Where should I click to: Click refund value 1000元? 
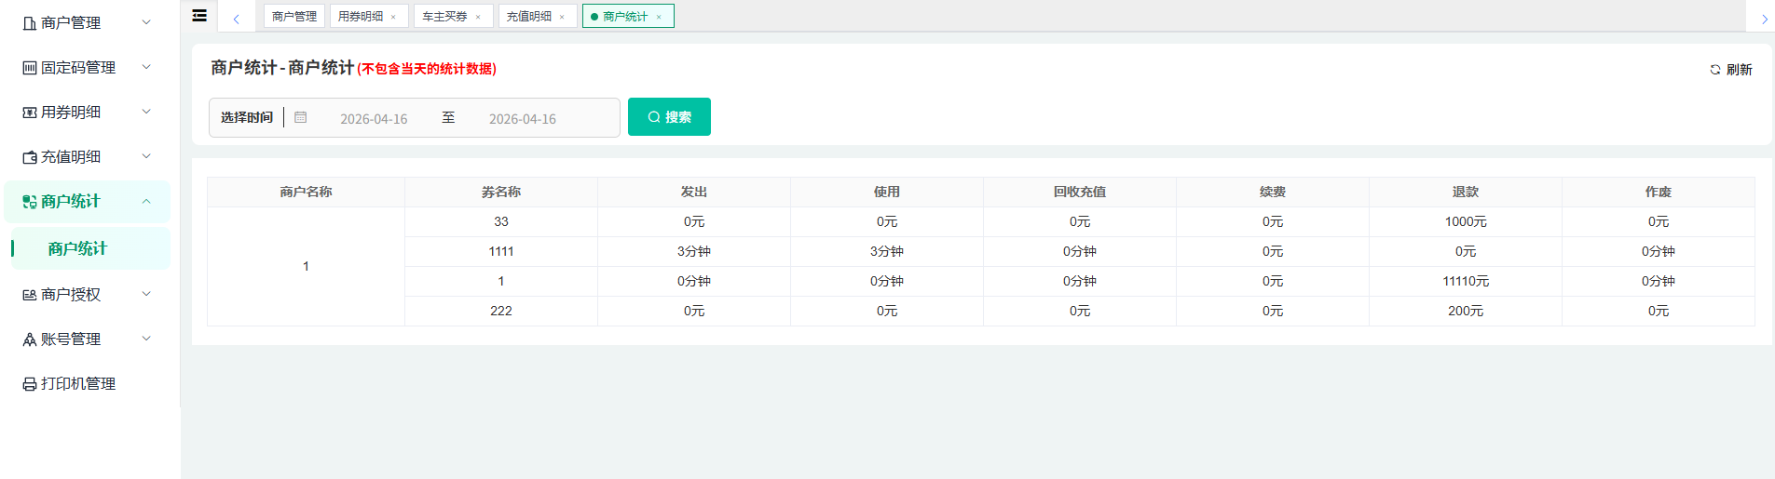pyautogui.click(x=1466, y=221)
